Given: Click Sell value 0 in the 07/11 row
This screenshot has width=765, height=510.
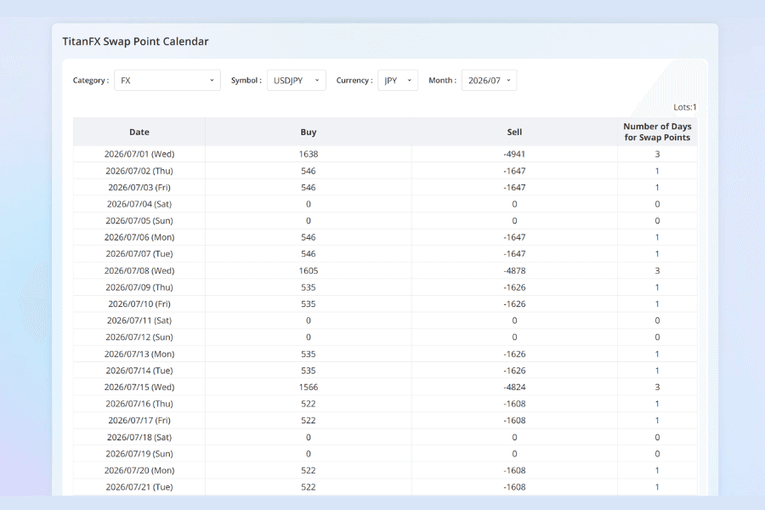Looking at the screenshot, I should tap(514, 320).
